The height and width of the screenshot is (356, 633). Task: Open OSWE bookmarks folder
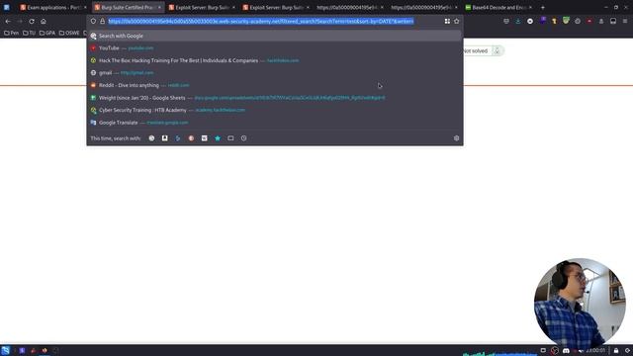69,33
